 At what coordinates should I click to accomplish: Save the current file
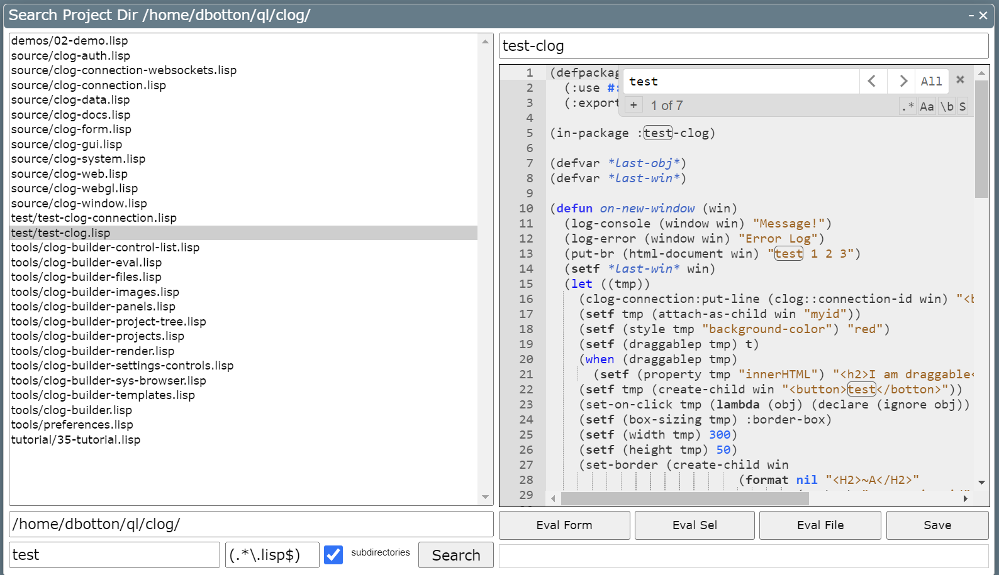[937, 525]
